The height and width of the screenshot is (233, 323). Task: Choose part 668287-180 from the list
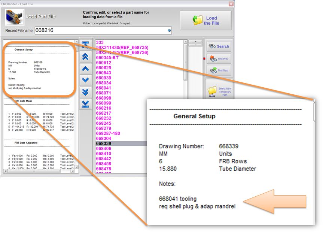tap(108, 133)
